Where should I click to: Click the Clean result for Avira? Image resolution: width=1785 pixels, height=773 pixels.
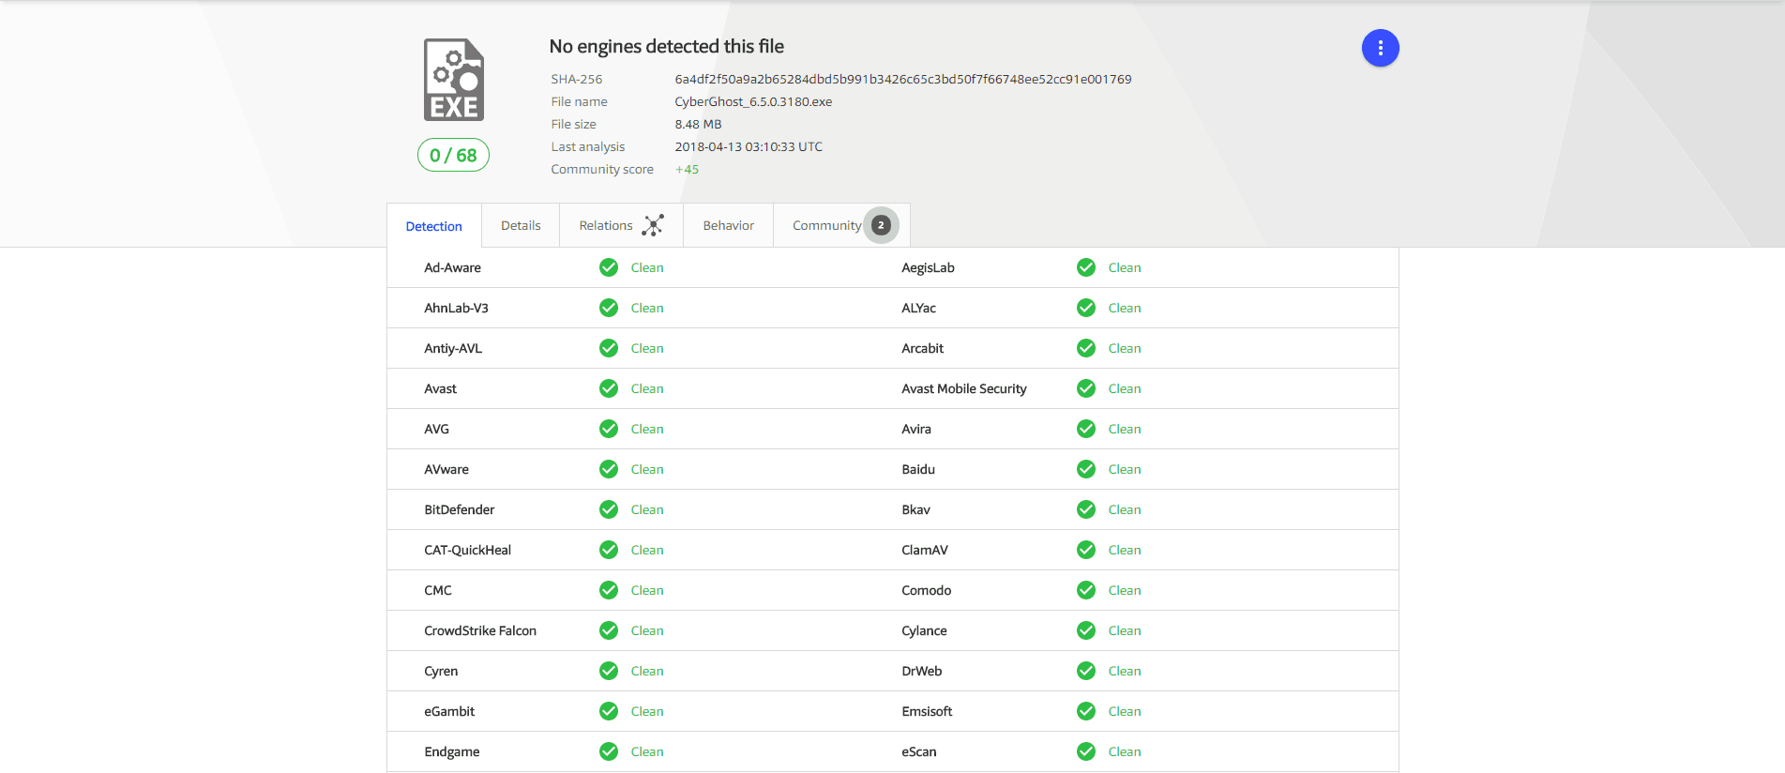(x=1125, y=429)
